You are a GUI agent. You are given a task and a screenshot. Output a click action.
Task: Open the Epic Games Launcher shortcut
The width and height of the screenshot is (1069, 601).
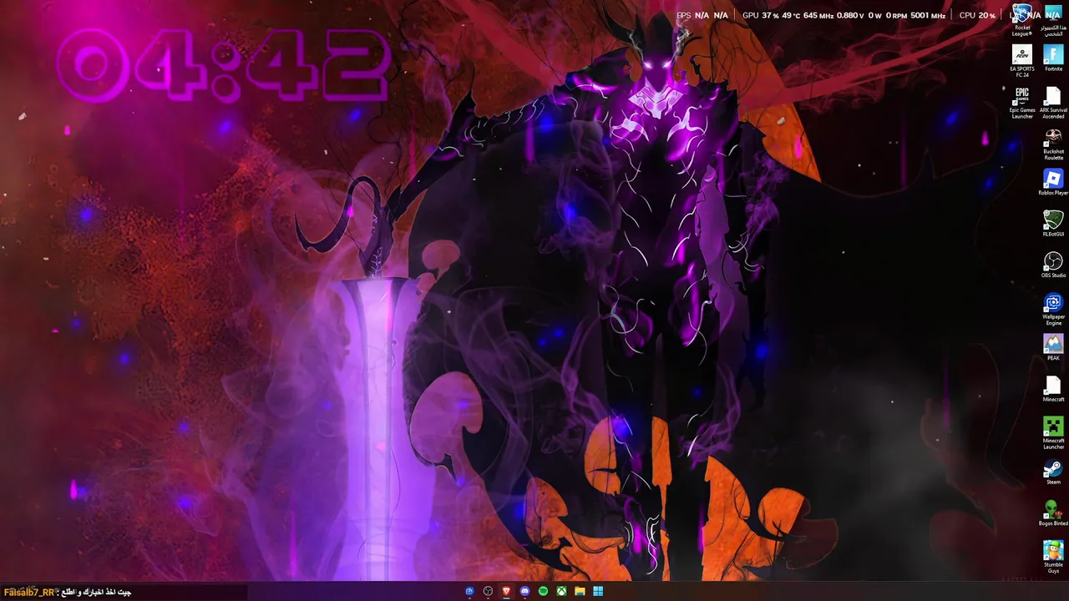coord(1021,103)
